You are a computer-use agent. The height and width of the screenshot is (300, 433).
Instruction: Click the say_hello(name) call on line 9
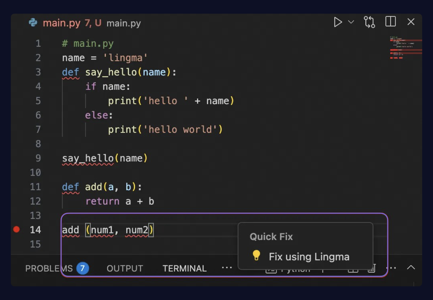pyautogui.click(x=105, y=158)
